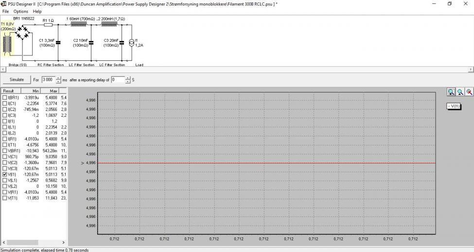Click the schematic scrollbar left arrow
The image size is (474, 252).
pyautogui.click(x=3, y=70)
